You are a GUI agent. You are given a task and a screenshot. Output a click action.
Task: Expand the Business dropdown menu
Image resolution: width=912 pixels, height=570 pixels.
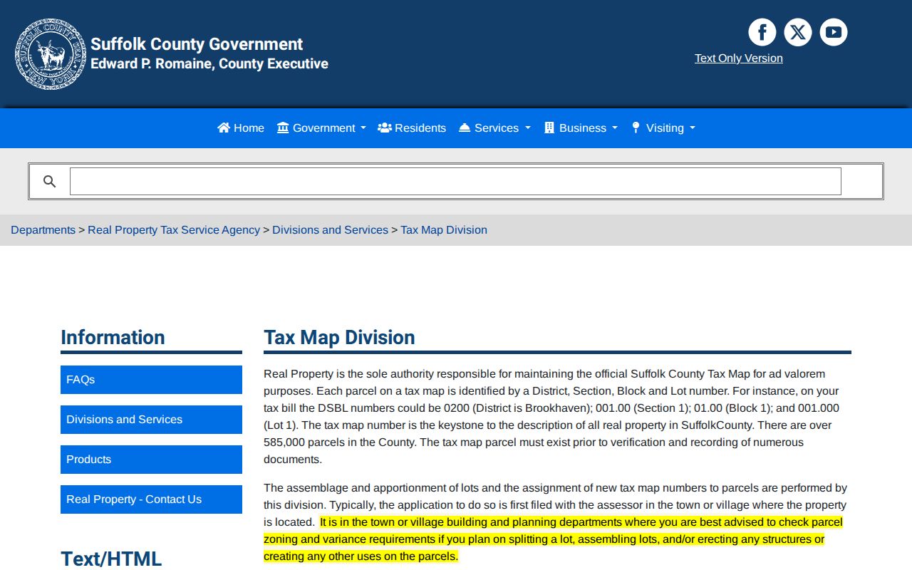click(581, 128)
